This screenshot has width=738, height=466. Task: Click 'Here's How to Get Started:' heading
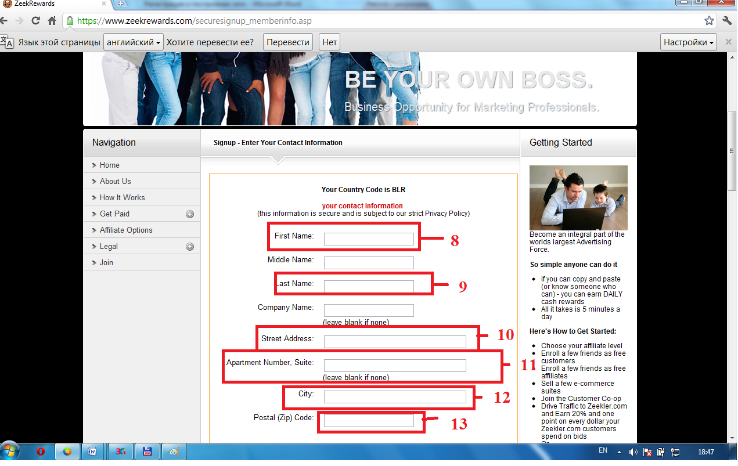point(573,331)
